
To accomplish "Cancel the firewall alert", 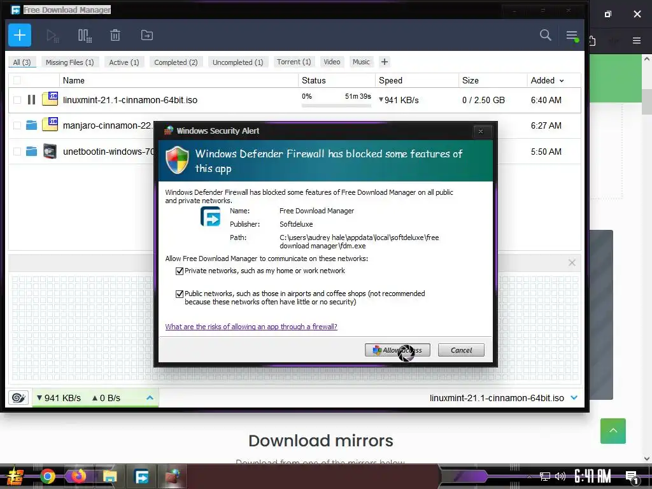I will tap(461, 350).
